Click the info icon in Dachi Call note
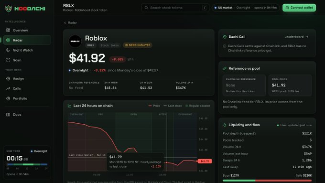 pyautogui.click(x=225, y=46)
